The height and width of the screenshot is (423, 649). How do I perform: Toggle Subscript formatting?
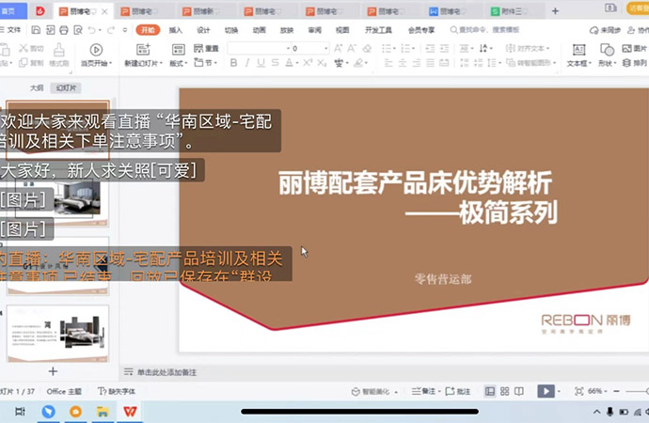tap(322, 63)
